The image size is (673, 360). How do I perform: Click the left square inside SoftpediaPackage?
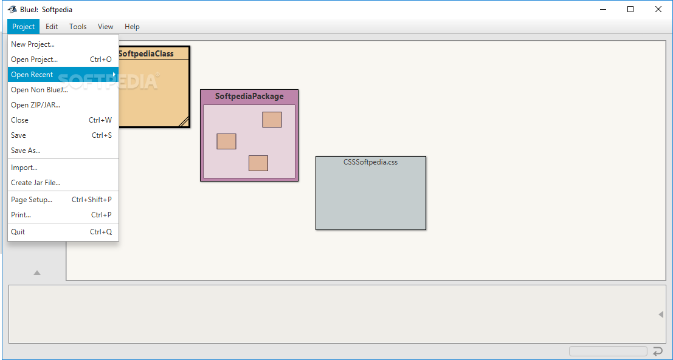(226, 141)
